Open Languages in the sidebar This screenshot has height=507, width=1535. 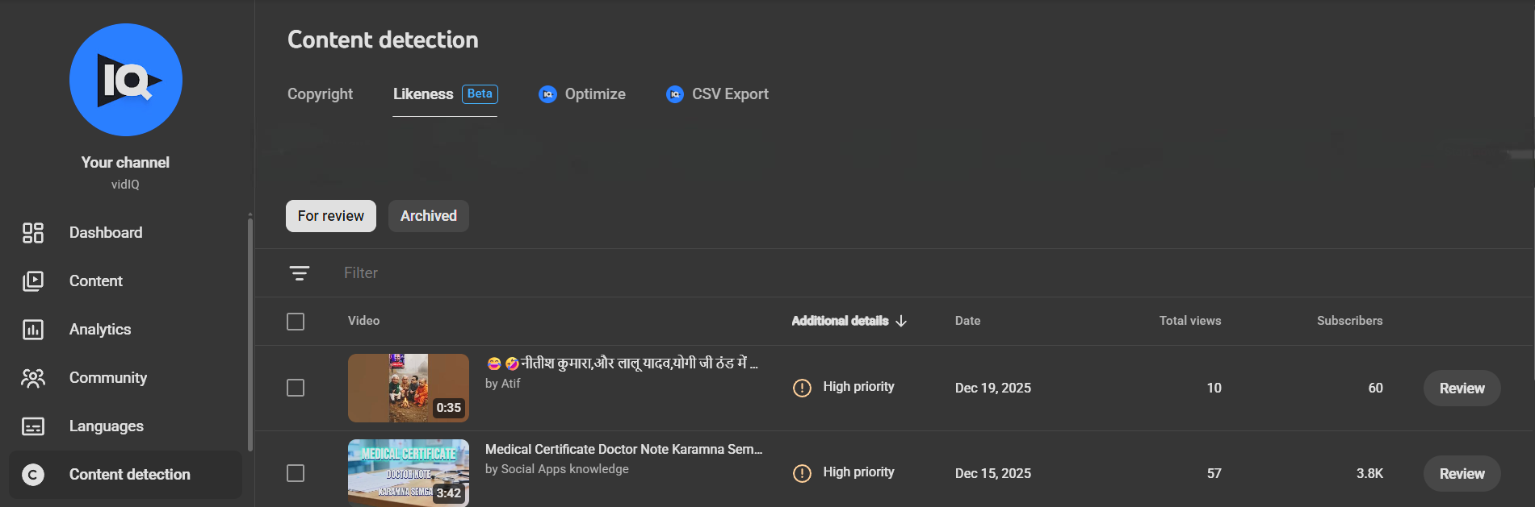[x=125, y=426]
